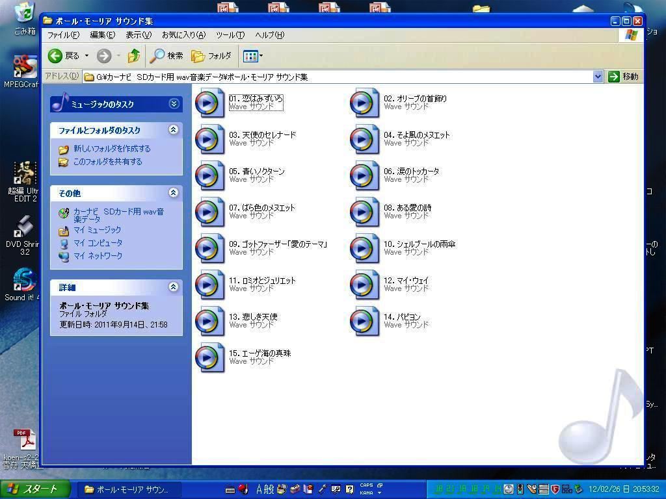666x499 pixels.
Task: Open the スタート start button
Action: click(35, 489)
